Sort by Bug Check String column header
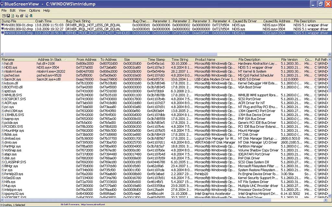 (x=98, y=21)
